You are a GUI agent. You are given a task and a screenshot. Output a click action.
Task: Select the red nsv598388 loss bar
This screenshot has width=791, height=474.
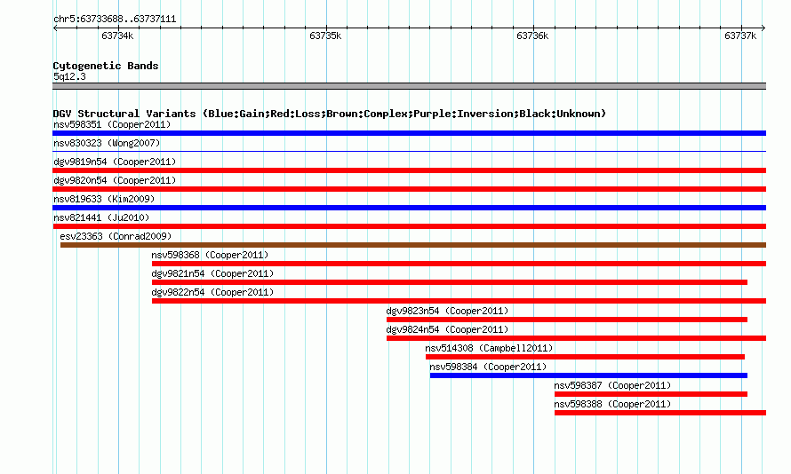660,413
